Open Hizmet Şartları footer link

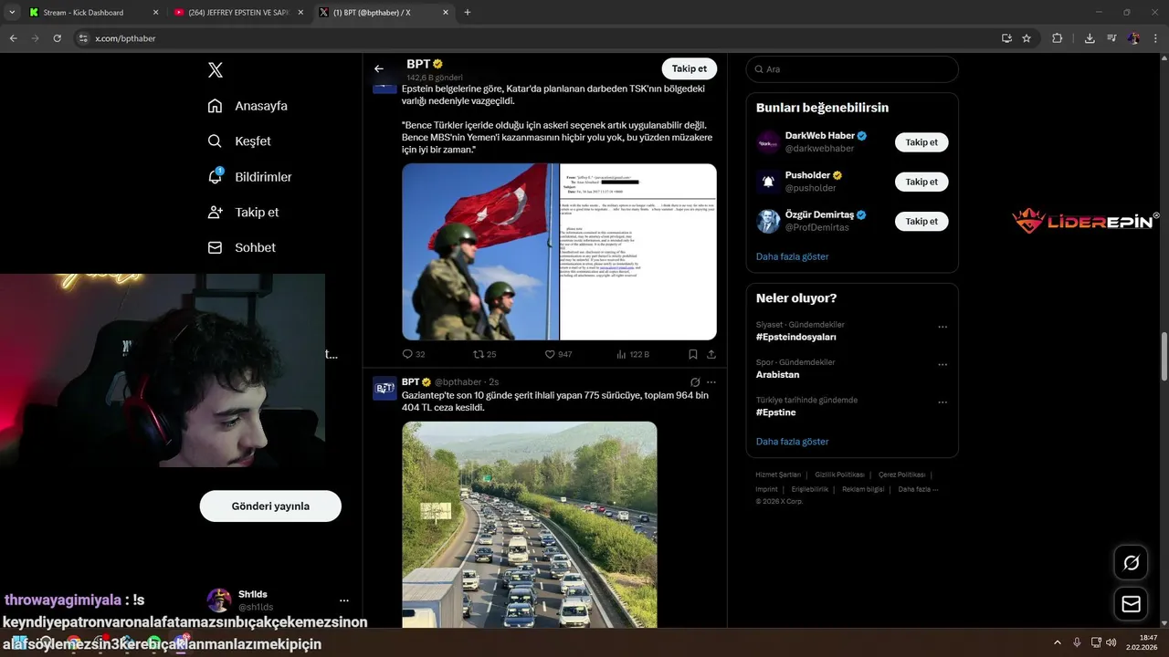coord(778,474)
